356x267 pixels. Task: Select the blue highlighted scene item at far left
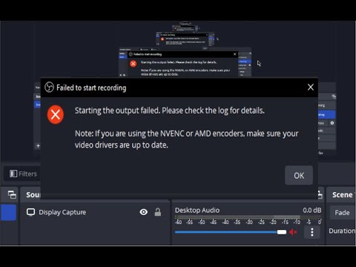pyautogui.click(x=9, y=212)
